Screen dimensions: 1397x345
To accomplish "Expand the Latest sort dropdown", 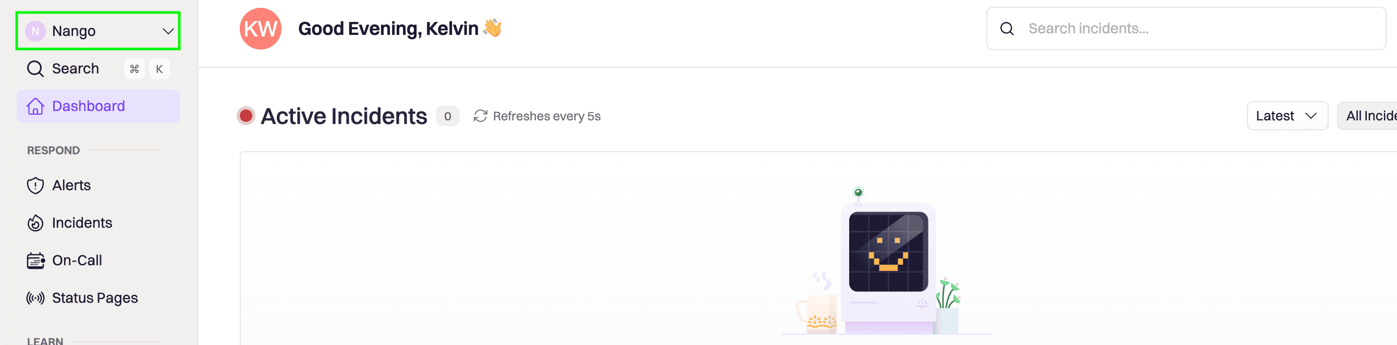I will tap(1287, 116).
